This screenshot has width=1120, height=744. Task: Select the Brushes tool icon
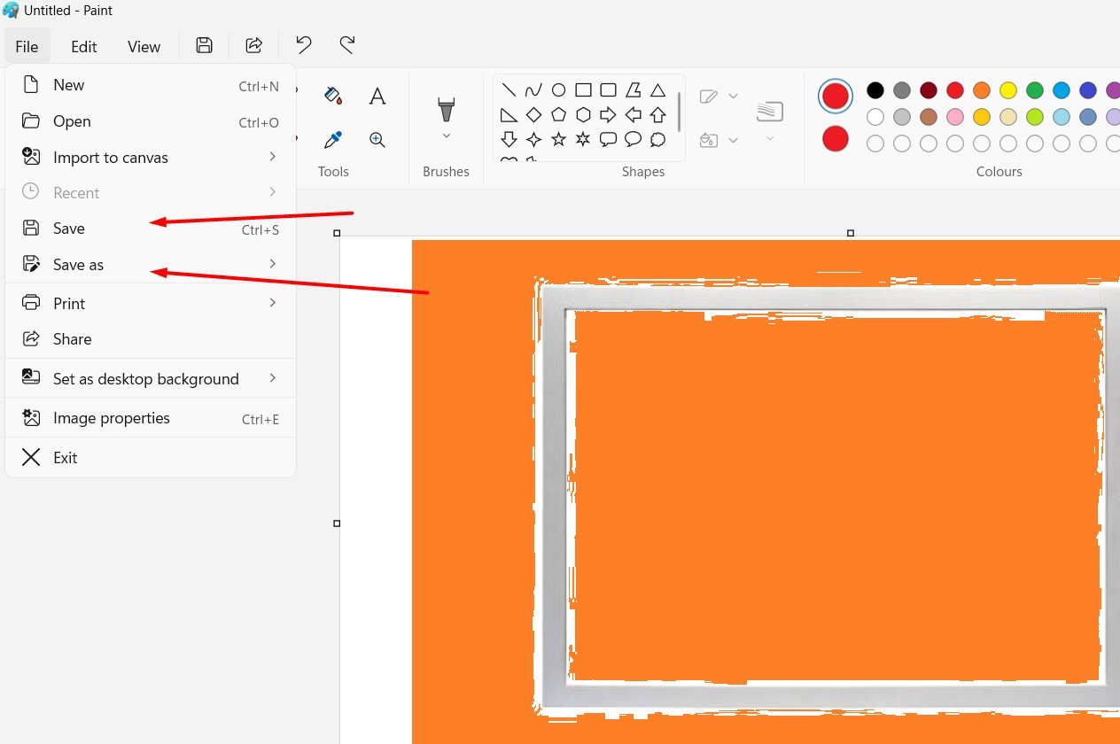point(446,109)
